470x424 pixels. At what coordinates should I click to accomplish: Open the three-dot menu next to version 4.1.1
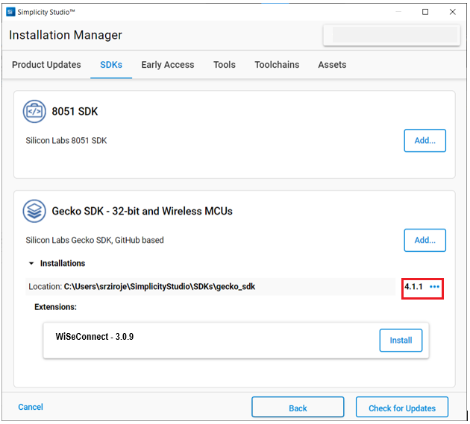point(434,287)
